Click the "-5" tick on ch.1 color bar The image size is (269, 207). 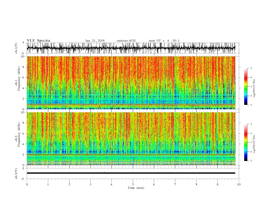(x=251, y=87)
